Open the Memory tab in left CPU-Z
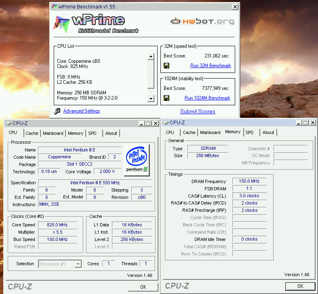Viewport: 318px width, 294px height. tap(76, 133)
